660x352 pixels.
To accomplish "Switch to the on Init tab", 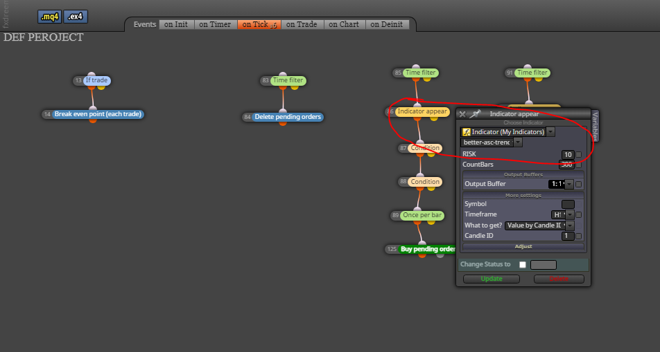I will (176, 24).
